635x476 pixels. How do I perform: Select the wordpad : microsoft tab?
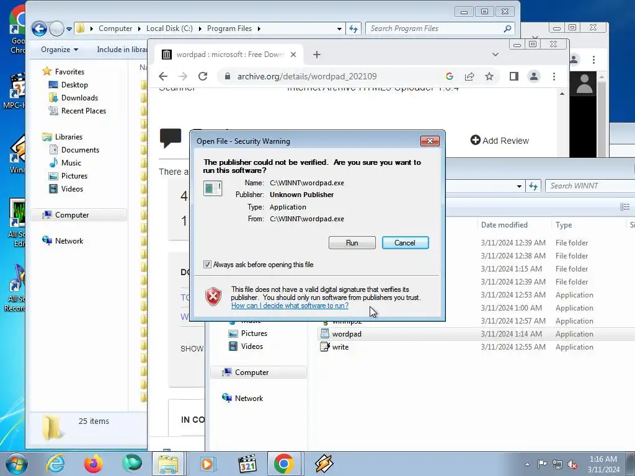(230, 55)
